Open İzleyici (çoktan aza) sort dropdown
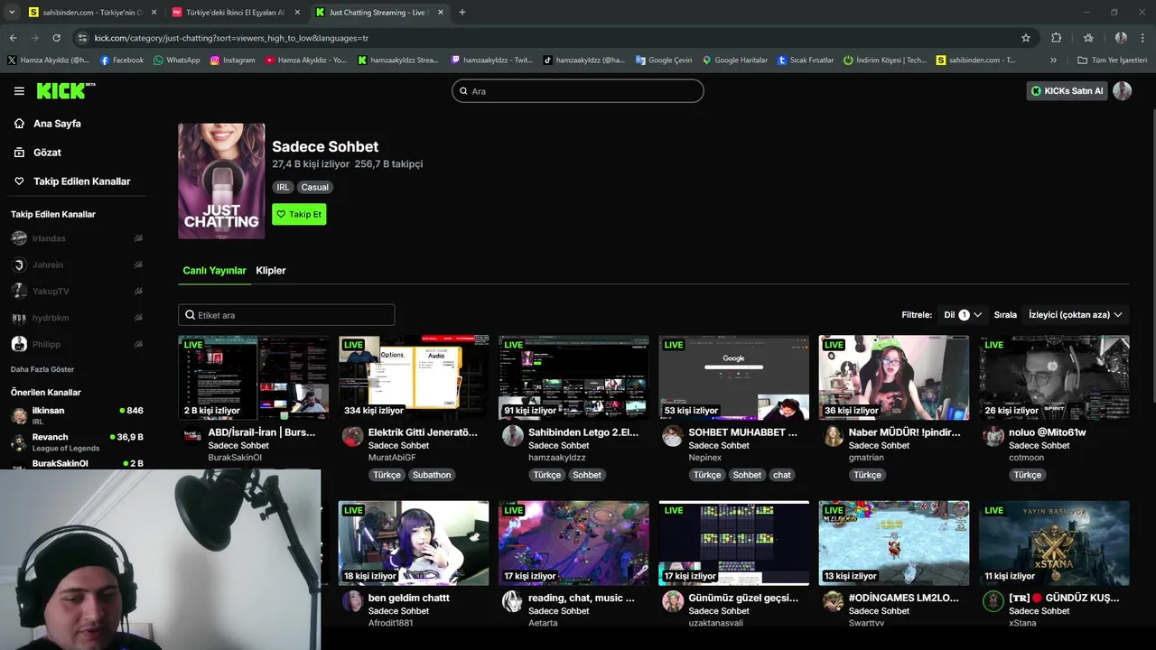Screen dimensions: 1156x650 [1076, 315]
